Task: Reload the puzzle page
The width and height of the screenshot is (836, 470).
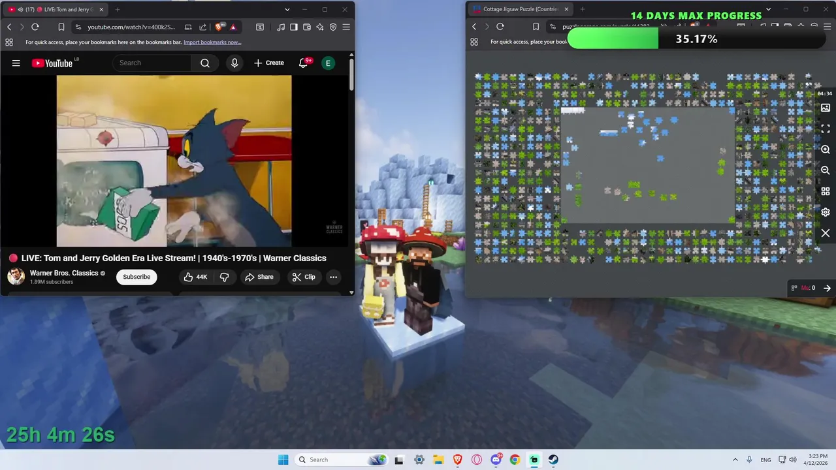Action: pos(500,27)
